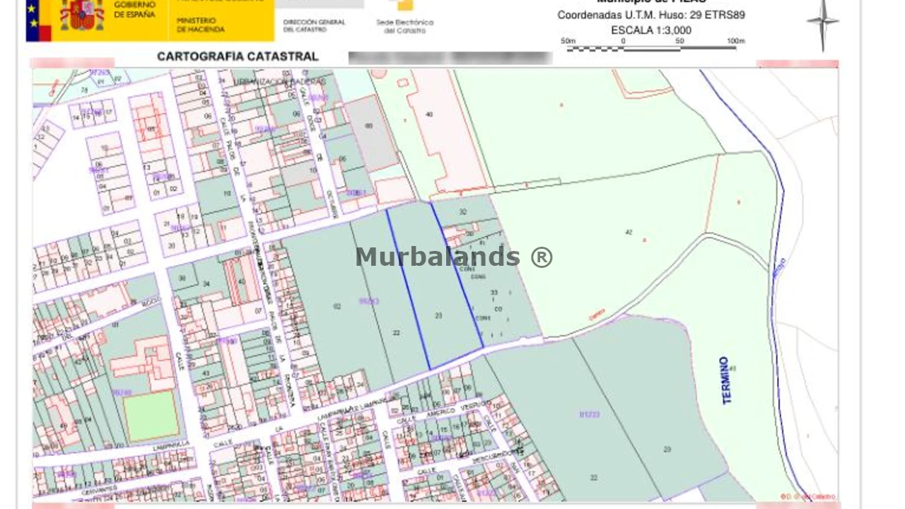Click the bright green sports field plot

[151, 416]
